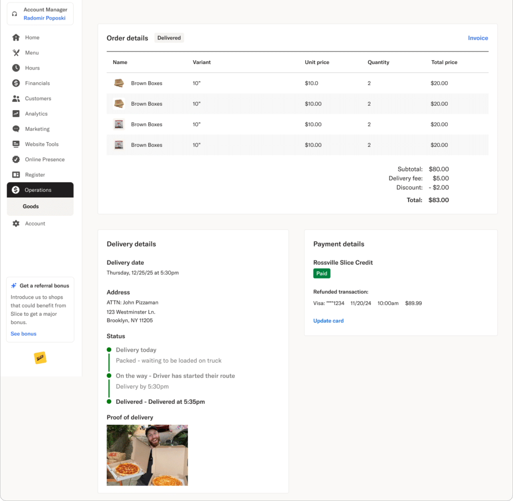Click the Delivery today status dot
Screen dimensions: 513x501
[109, 350]
